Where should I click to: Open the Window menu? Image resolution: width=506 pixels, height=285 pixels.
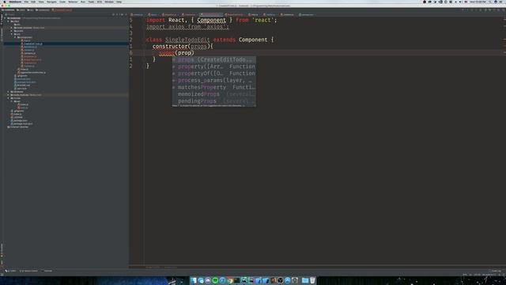tap(109, 2)
